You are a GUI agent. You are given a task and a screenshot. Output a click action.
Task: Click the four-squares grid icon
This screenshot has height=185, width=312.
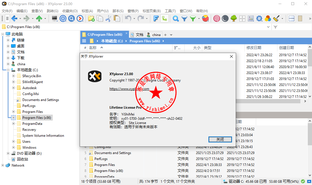coord(242,19)
